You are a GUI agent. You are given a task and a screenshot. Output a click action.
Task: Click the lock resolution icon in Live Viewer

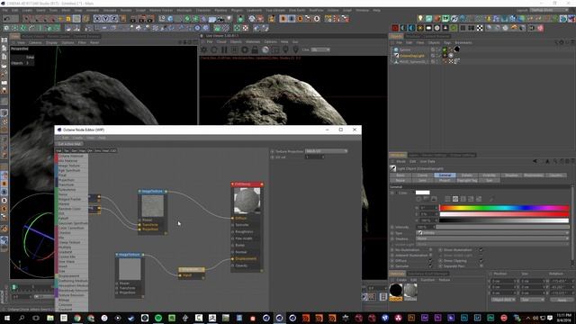click(255, 49)
